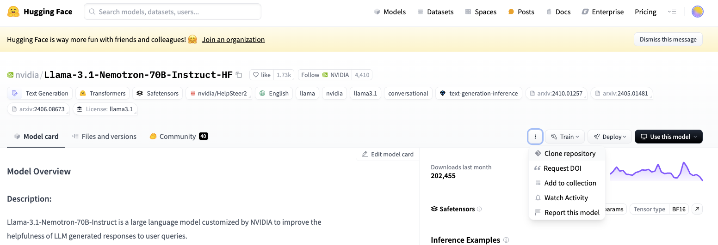This screenshot has height=245, width=718.
Task: Open arxiv:2410.01257 paper tag
Action: coord(556,93)
